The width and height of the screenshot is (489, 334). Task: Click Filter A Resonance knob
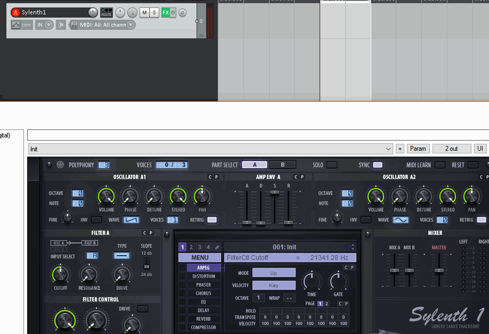click(89, 274)
